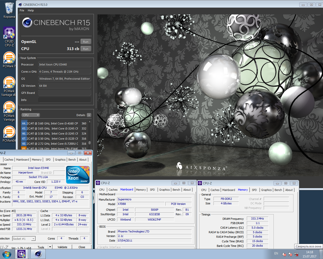Click the X7DB8 model value

click(141, 204)
